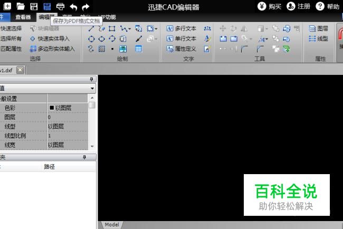Undo the last action

[73, 7]
